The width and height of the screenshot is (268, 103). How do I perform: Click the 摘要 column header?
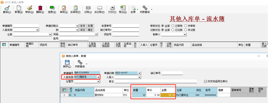click(x=223, y=90)
